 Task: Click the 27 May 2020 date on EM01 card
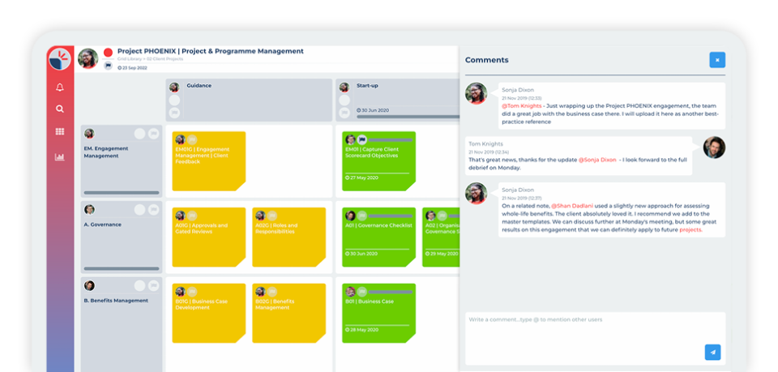click(x=361, y=177)
